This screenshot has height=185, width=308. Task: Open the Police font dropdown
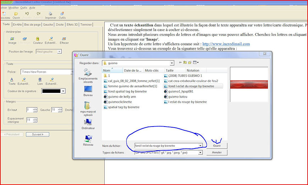72,72
